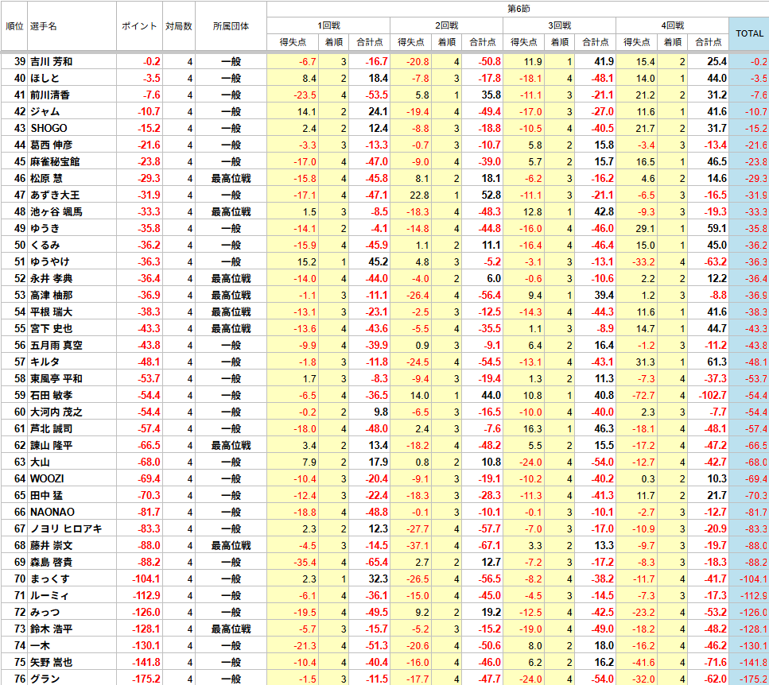The image size is (769, 685).
Task: Select player name 麻雀秘宝館
Action: pos(55,161)
